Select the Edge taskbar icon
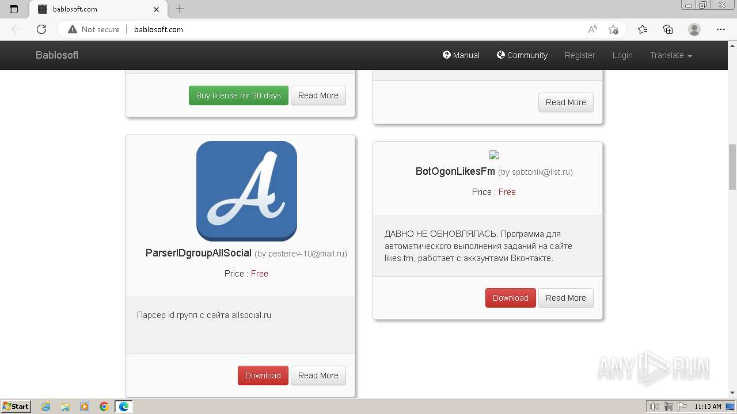 click(x=124, y=407)
